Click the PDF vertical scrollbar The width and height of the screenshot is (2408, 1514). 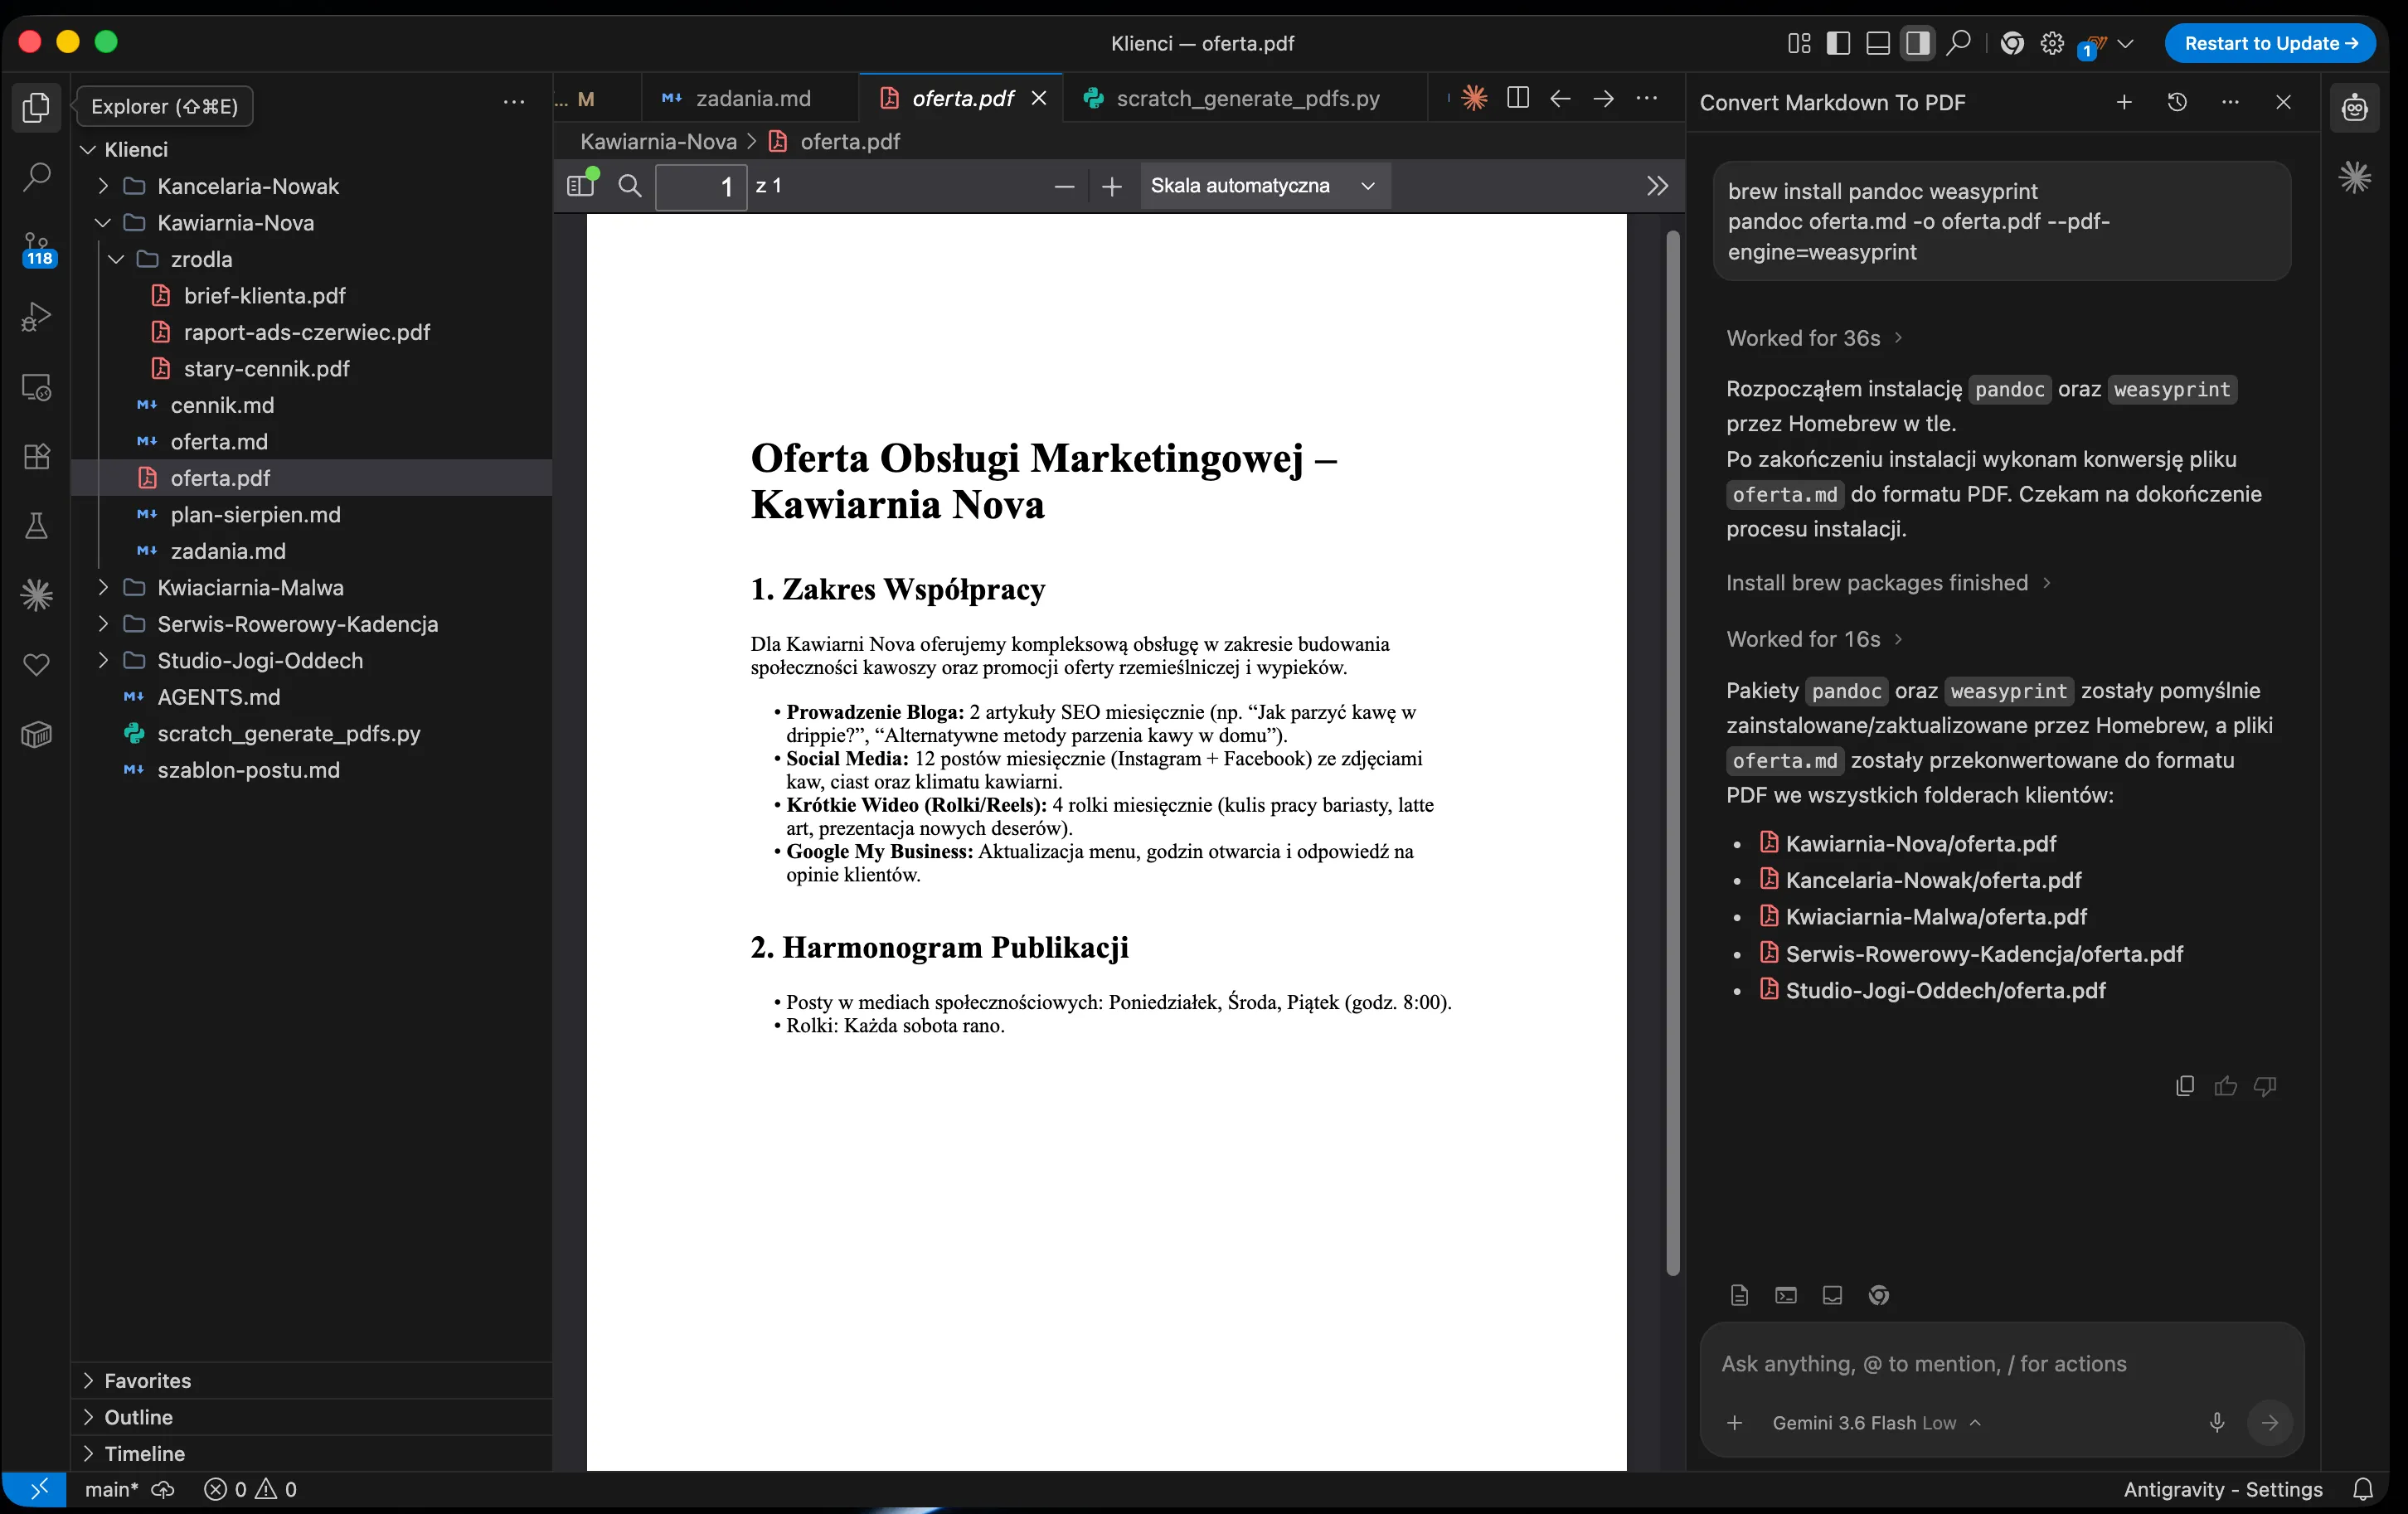coord(1673,752)
